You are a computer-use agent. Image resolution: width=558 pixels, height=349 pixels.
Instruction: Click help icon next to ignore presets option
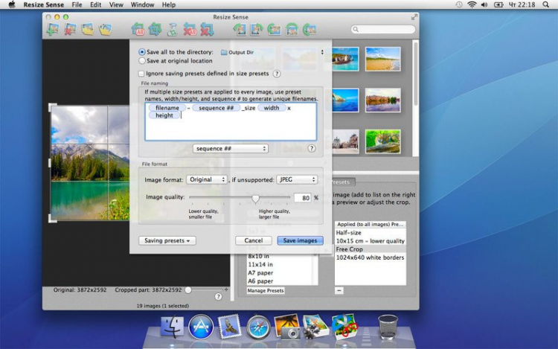click(x=277, y=74)
